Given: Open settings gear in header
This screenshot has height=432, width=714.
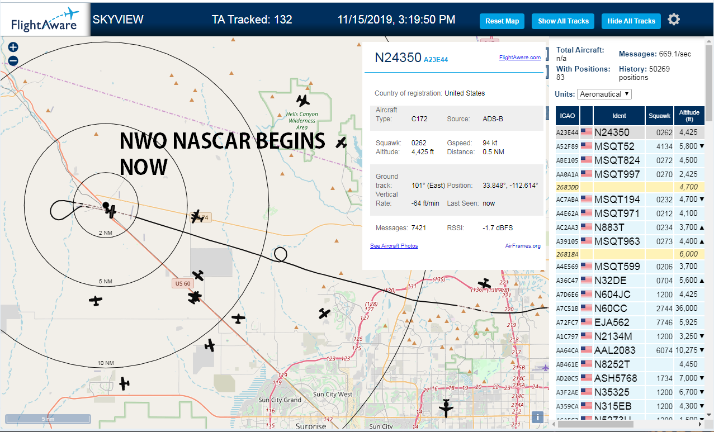Looking at the screenshot, I should 674,20.
